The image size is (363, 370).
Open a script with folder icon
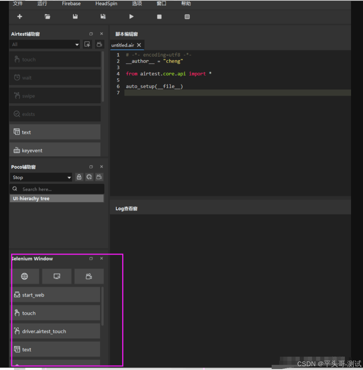(x=47, y=16)
